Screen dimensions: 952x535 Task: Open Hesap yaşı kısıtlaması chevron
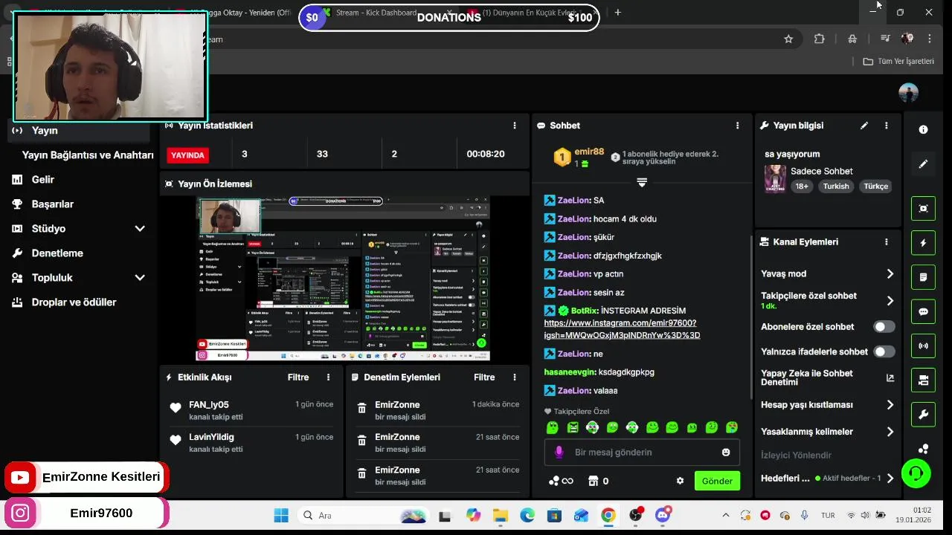point(890,405)
